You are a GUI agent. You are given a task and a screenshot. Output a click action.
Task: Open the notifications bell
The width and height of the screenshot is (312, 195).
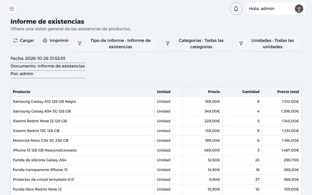236,9
